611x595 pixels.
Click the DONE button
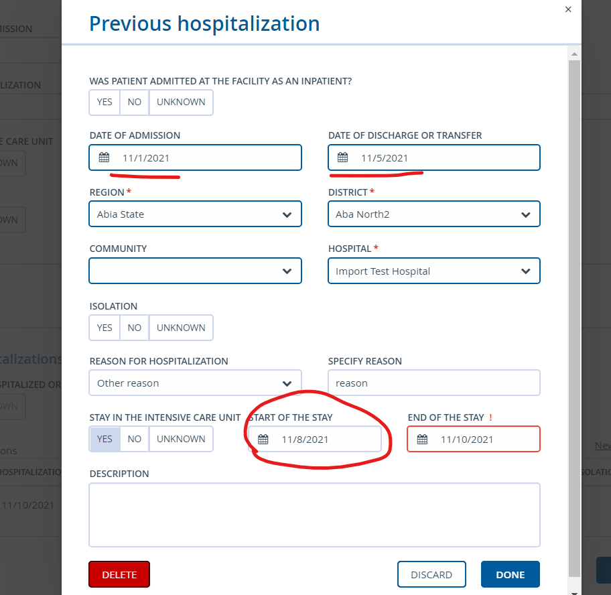510,574
